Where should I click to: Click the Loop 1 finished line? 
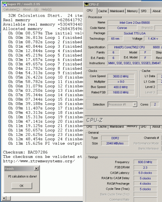tap(45, 38)
